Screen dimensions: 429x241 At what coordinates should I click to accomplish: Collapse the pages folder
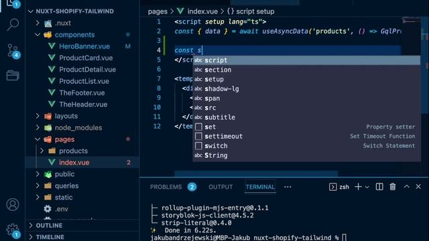(38, 139)
